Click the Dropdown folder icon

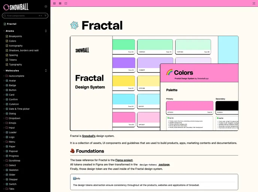point(7,118)
